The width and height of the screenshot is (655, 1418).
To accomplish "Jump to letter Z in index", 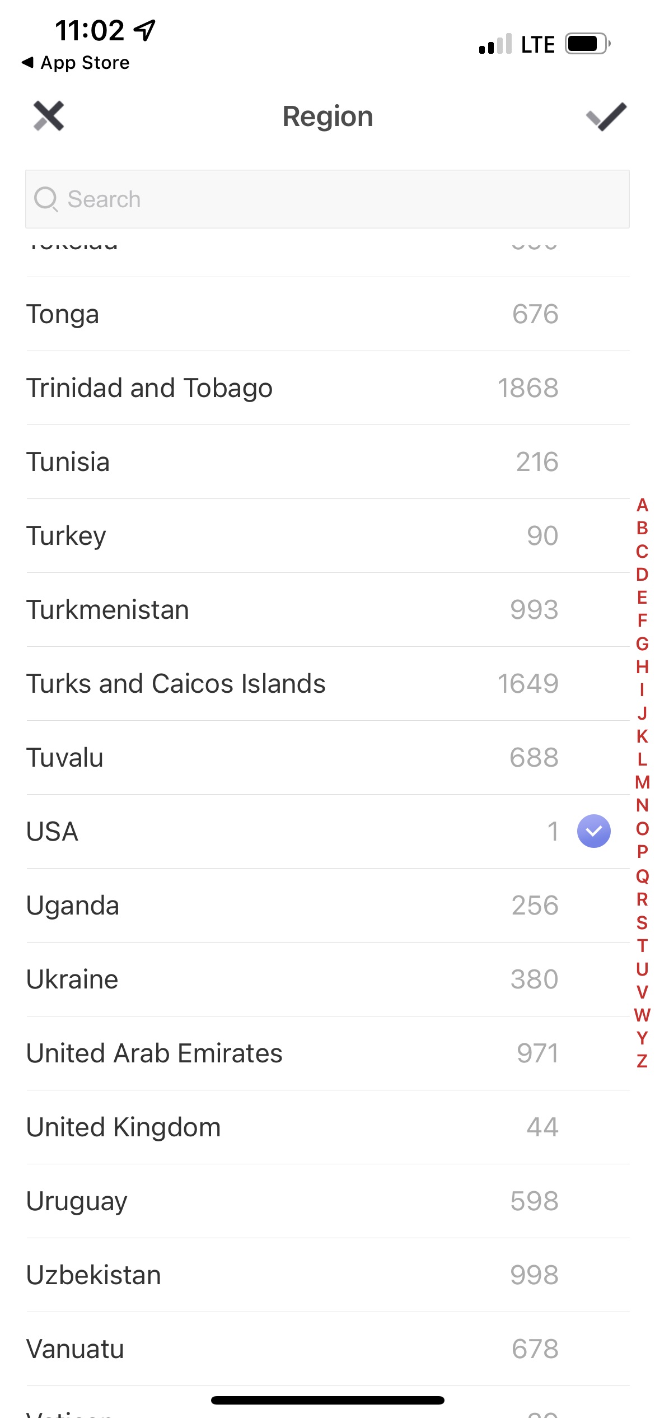I will click(642, 1061).
